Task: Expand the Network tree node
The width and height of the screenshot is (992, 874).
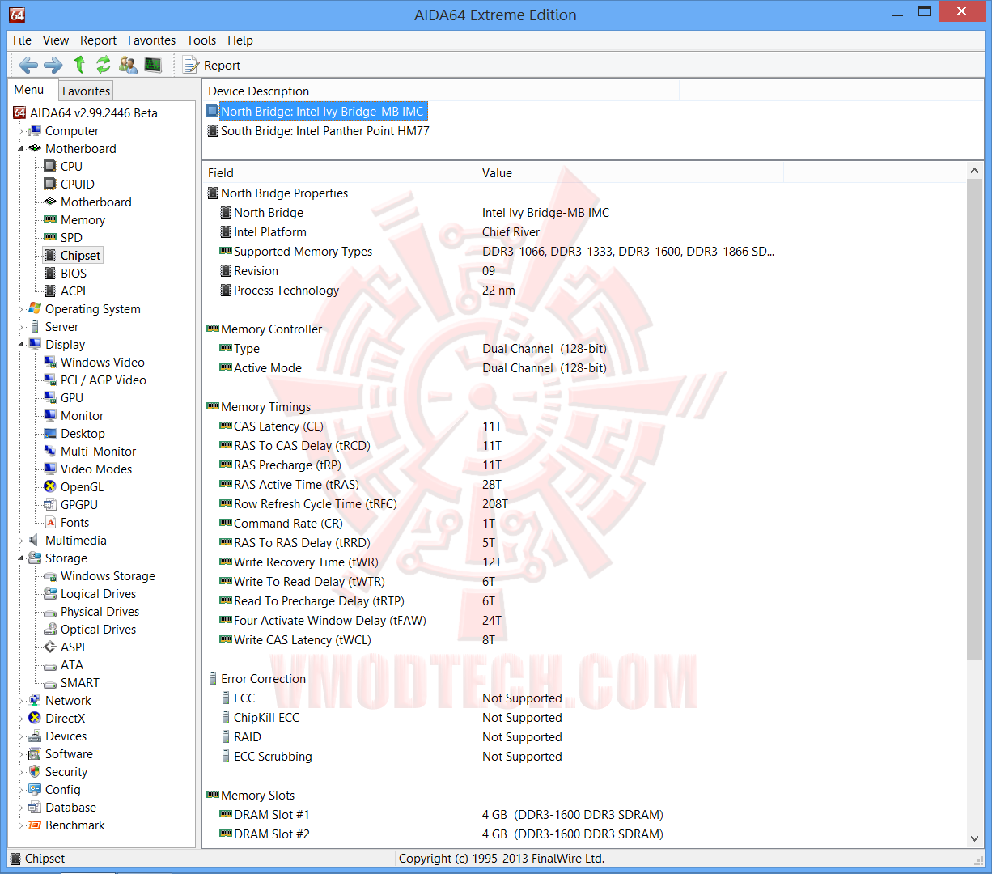Action: tap(21, 701)
